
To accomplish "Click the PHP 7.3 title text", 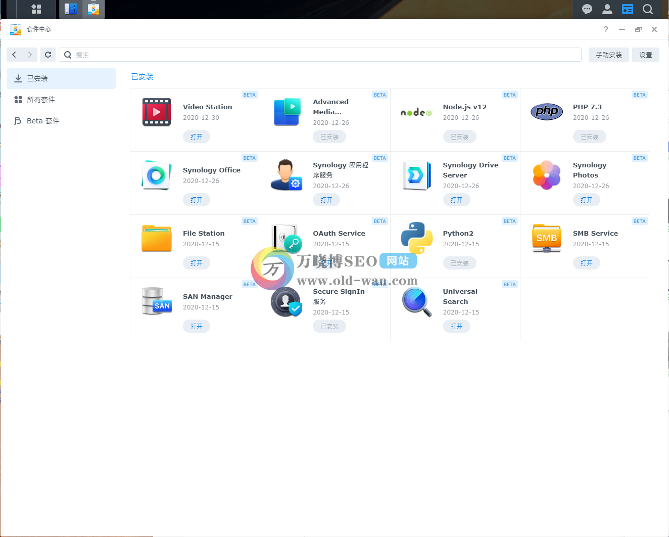I will 587,107.
